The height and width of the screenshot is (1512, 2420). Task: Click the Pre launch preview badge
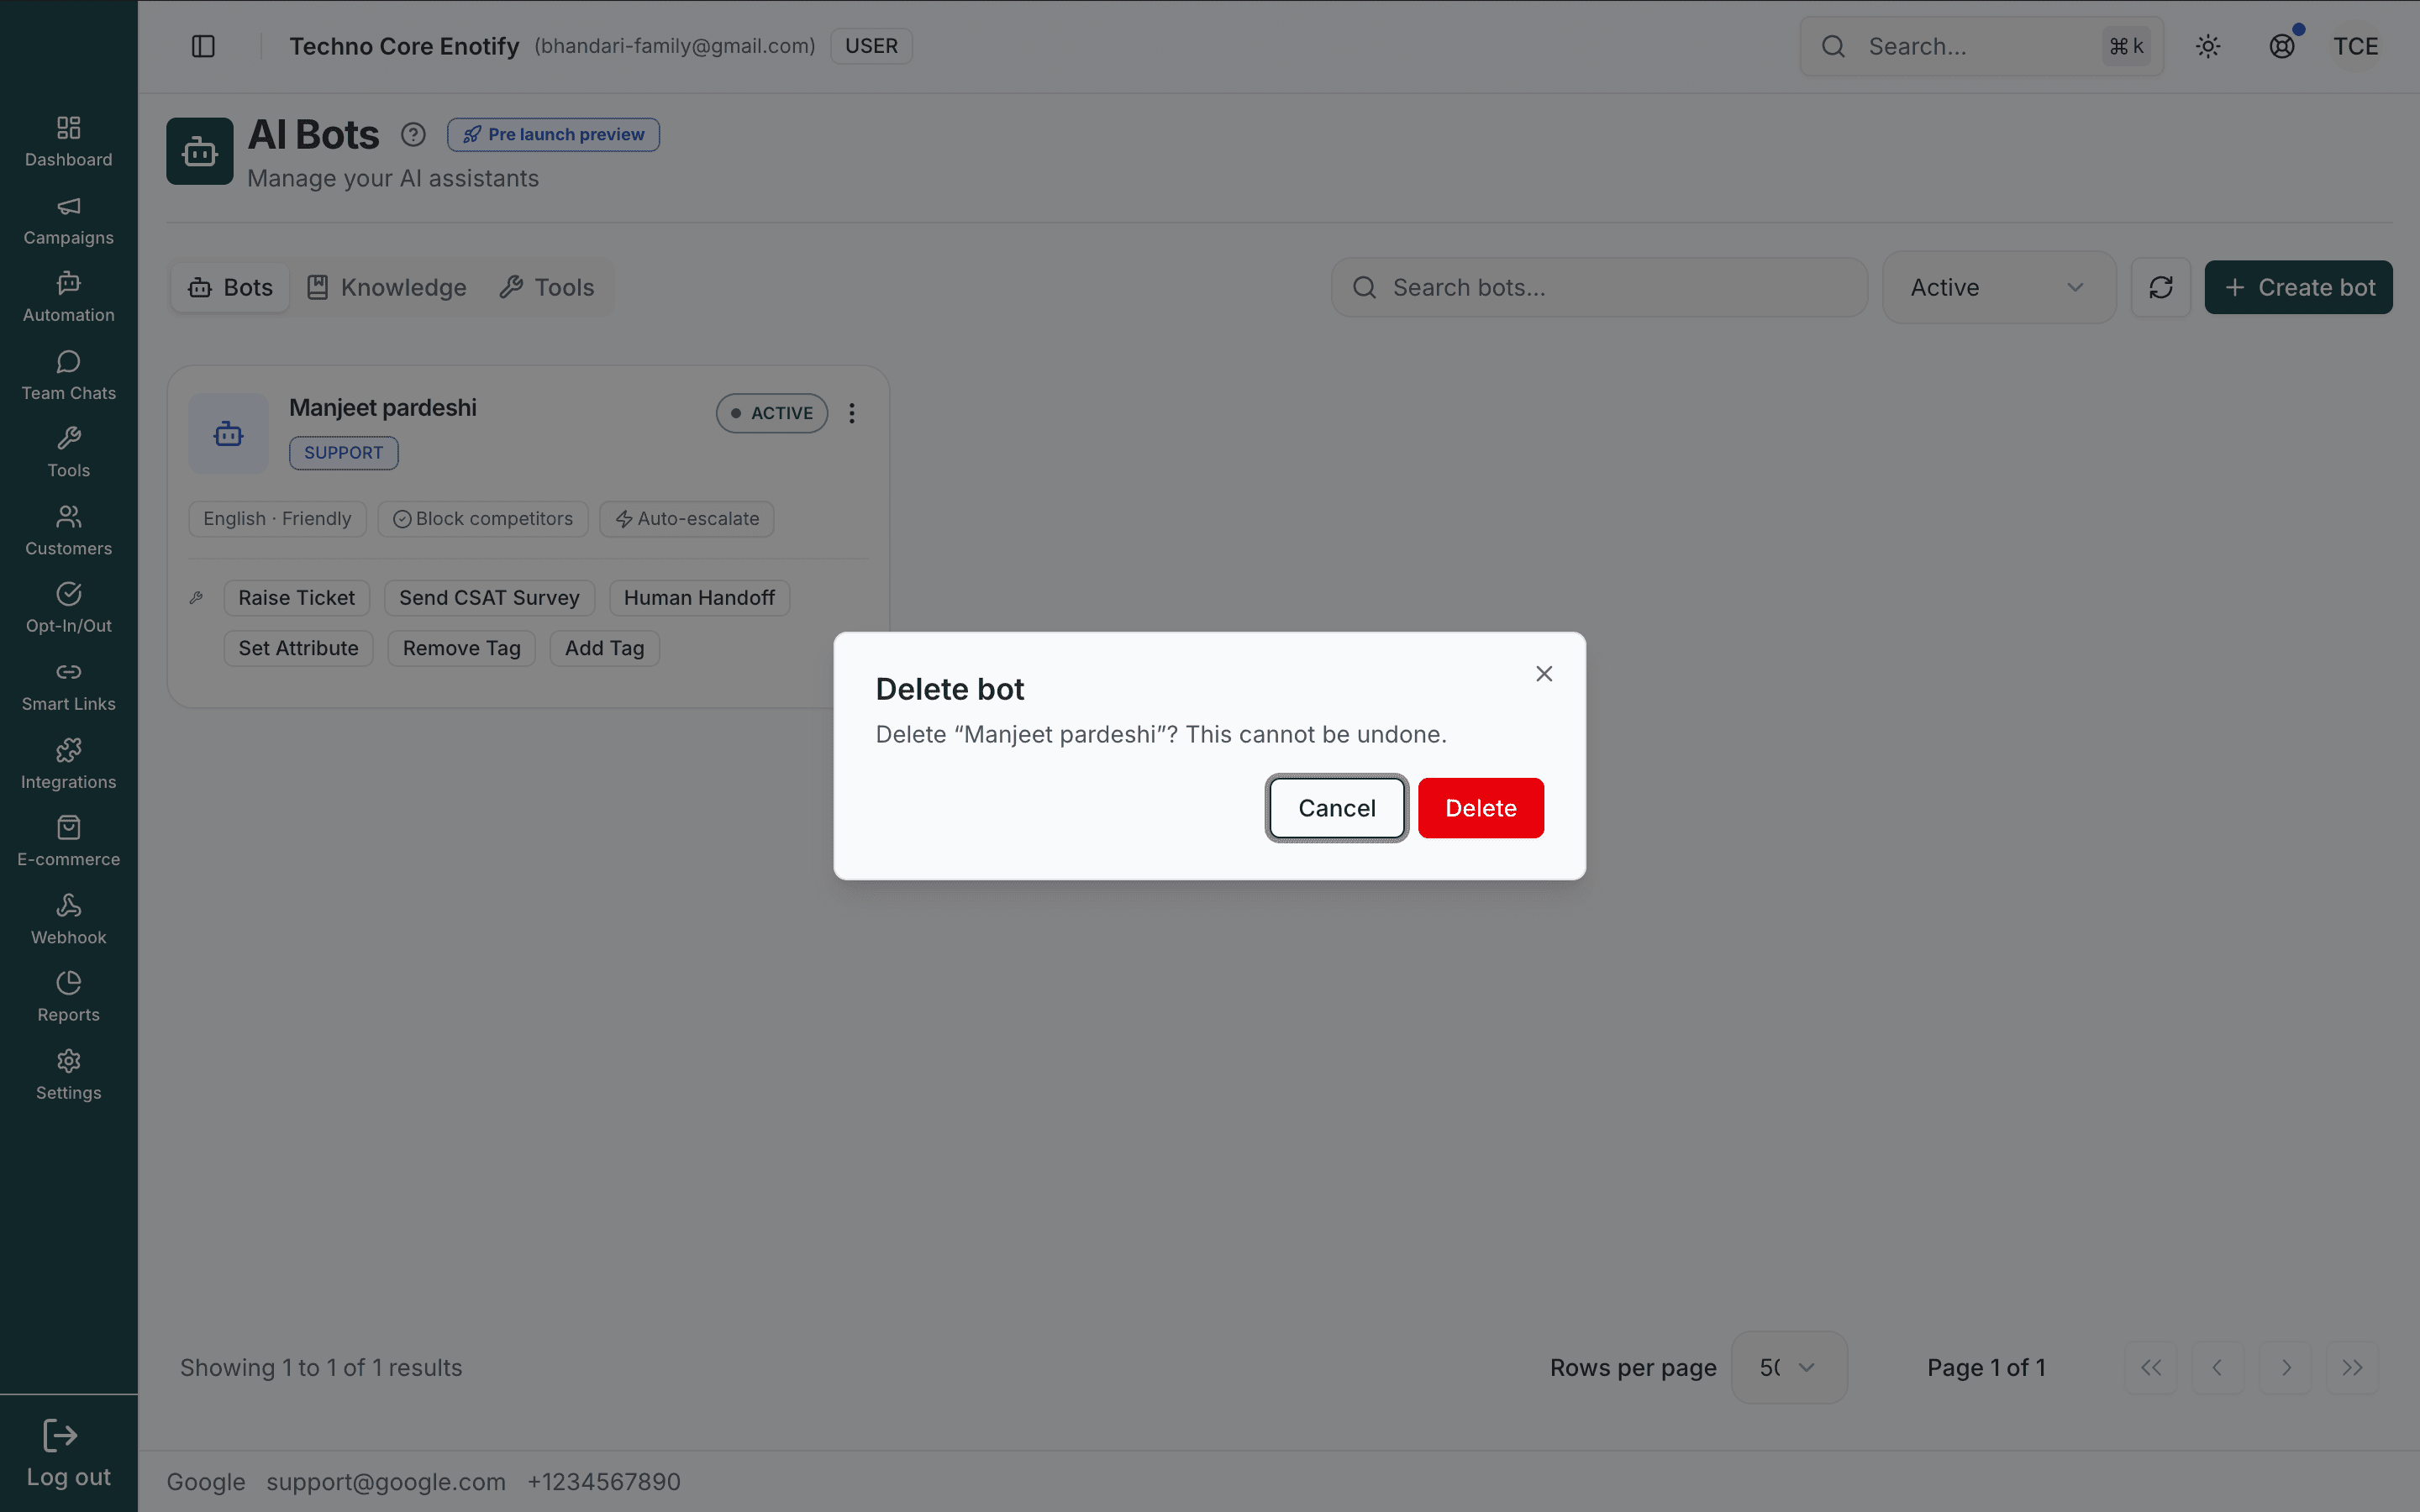(x=553, y=134)
